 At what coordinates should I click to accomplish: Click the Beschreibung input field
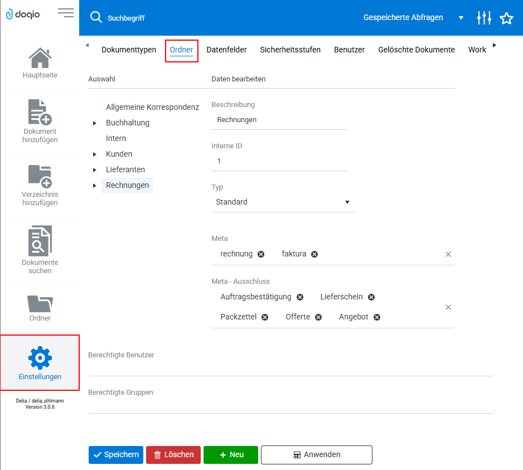pos(279,120)
